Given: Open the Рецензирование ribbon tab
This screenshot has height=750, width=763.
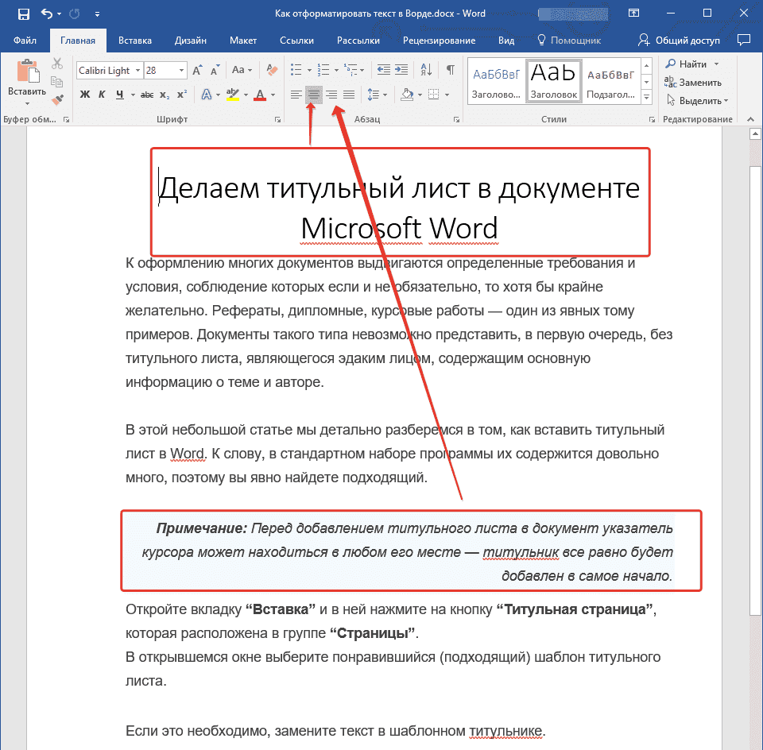Looking at the screenshot, I should [440, 40].
